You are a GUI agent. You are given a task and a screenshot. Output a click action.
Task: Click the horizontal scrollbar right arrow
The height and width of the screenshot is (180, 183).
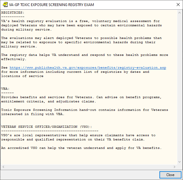[x=174, y=167]
